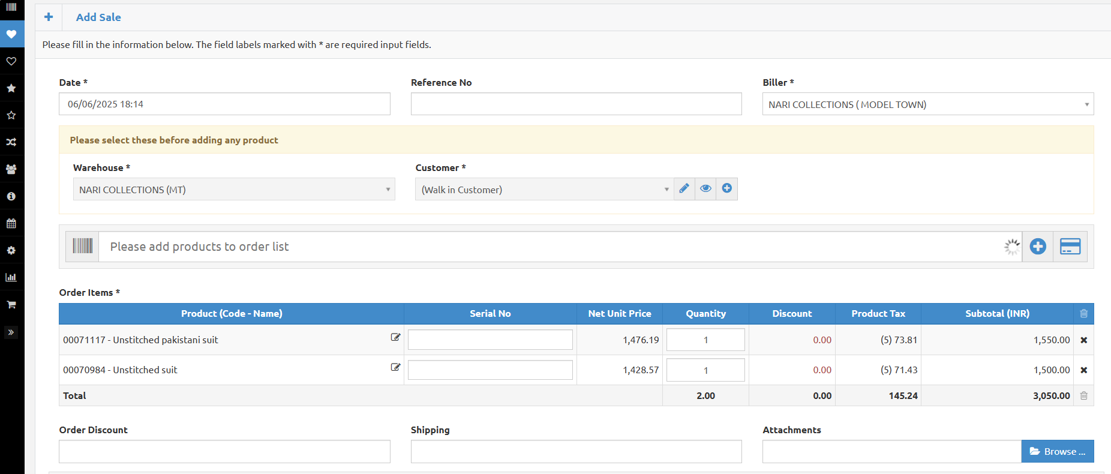Edit the Unstitched suit row item
The image size is (1111, 474).
(x=395, y=367)
